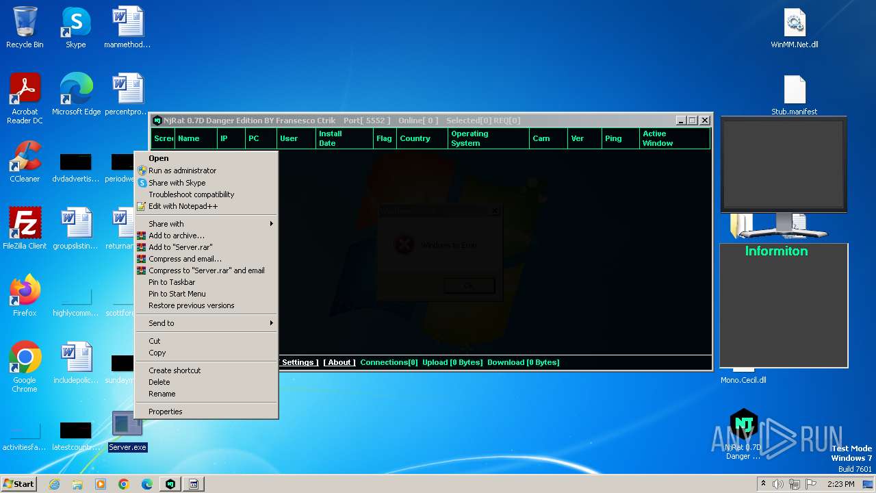Choose Rename in context menu
876x493 pixels.
[x=206, y=394]
